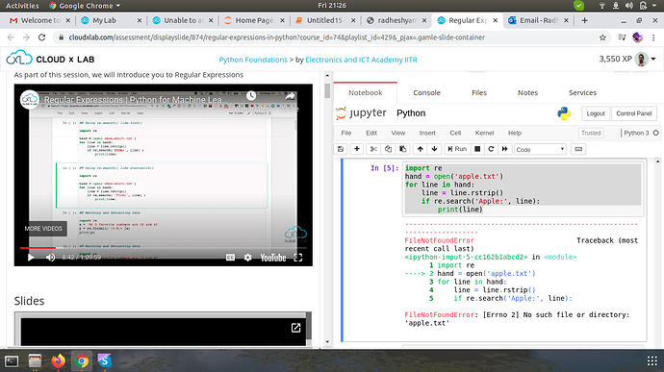Switch to the Notebook tab

coord(365,92)
